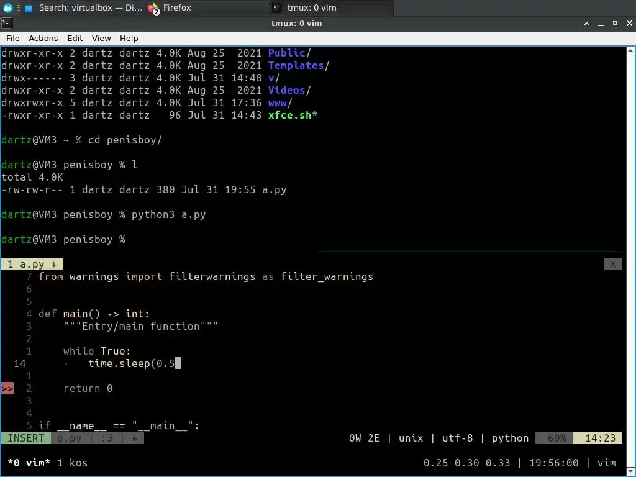Click the 'v/' directory entry

(x=274, y=78)
